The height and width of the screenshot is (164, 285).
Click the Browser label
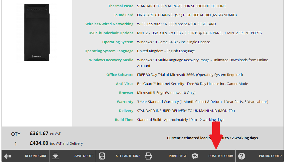click(x=126, y=93)
